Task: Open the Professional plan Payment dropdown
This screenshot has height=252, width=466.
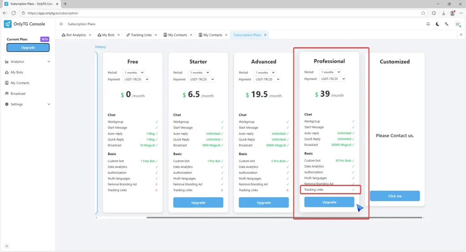Action: (332, 79)
